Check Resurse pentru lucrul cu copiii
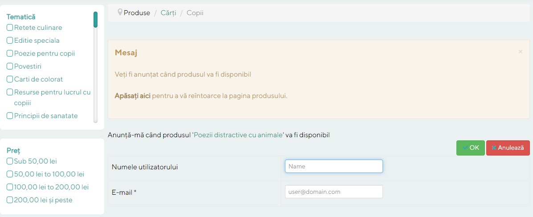The height and width of the screenshot is (217, 533). [x=10, y=92]
